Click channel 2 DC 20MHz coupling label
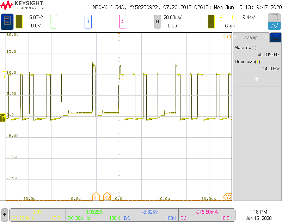The width and height of the screenshot is (282, 222). 79,218
